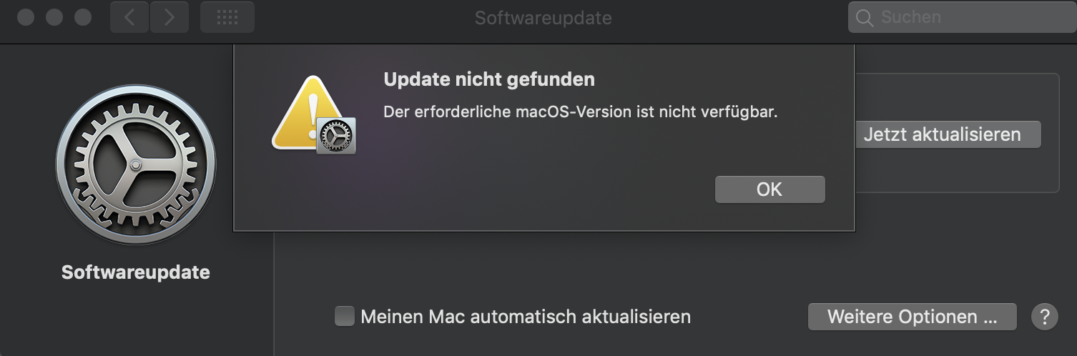Click the dark toolbar area beside the "Softwareupdate" title
The image size is (1077, 356).
715,18
